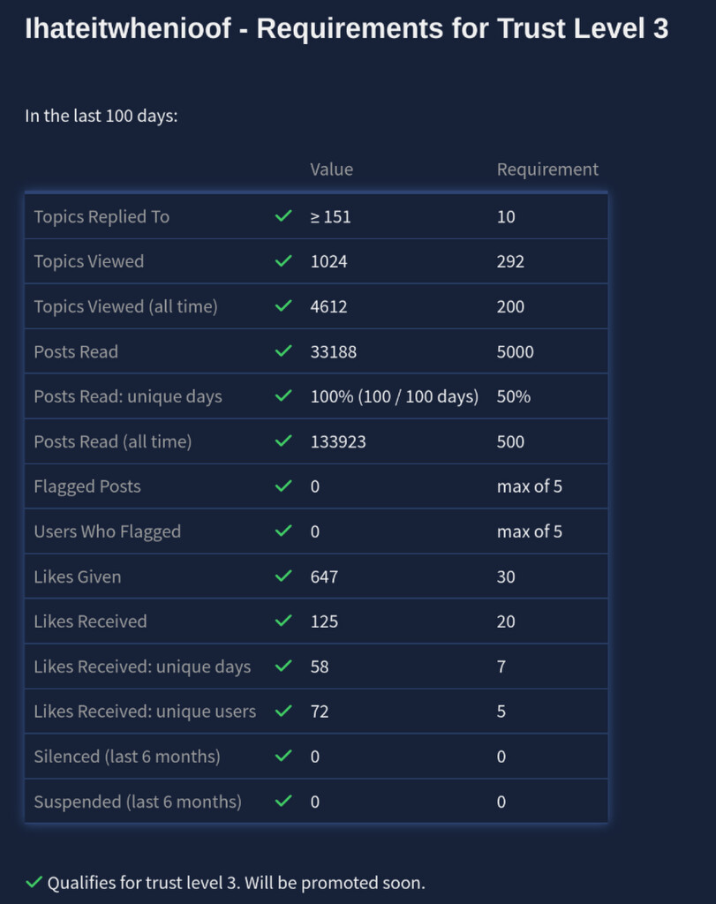Click the green check in Flagged Posts row
Image resolution: width=716 pixels, height=904 pixels.
pyautogui.click(x=283, y=486)
